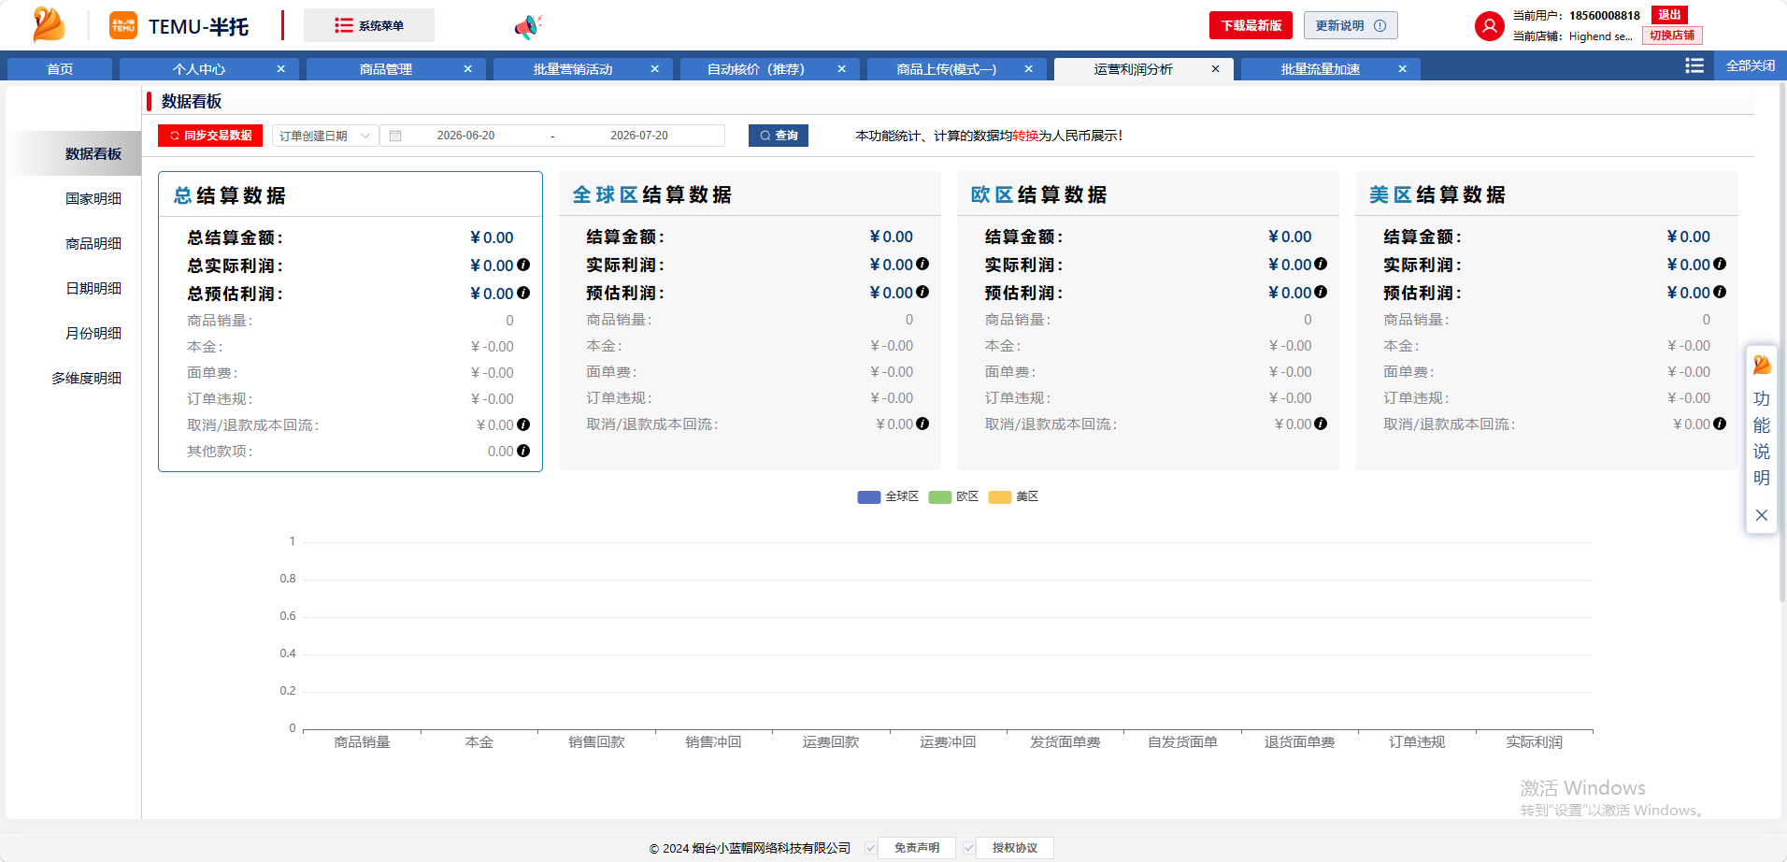The height and width of the screenshot is (862, 1787).
Task: Toggle 全球区 series in chart legend
Action: 888,496
